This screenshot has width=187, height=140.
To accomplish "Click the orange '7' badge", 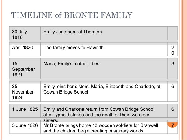I will [x=172, y=125].
